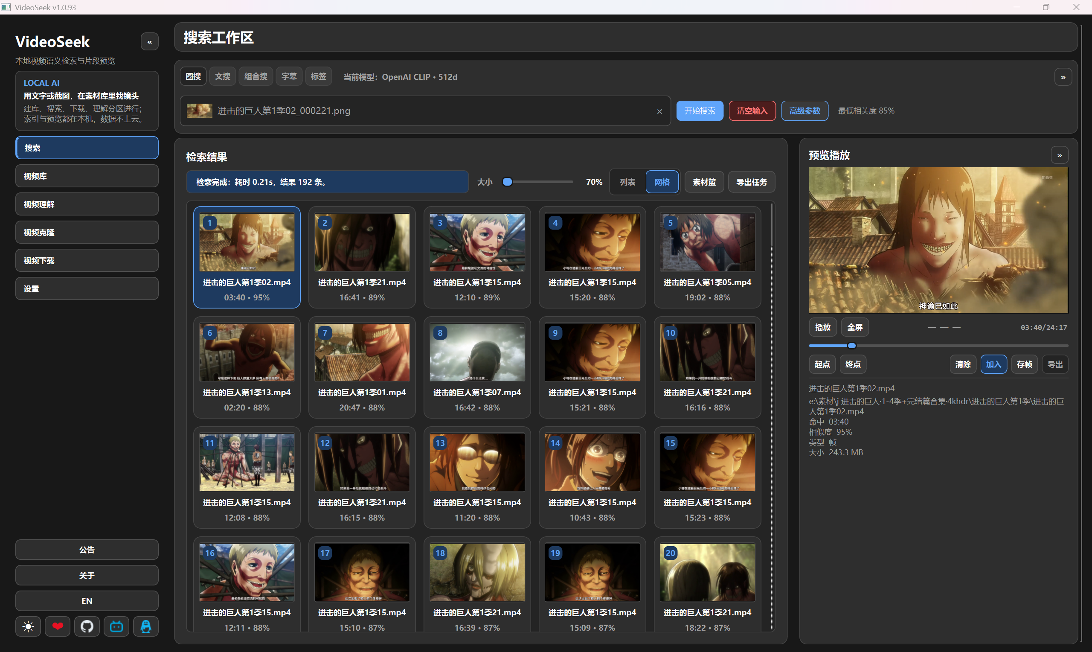Click 清除 to clear clip markers
This screenshot has width=1092, height=652.
(963, 364)
